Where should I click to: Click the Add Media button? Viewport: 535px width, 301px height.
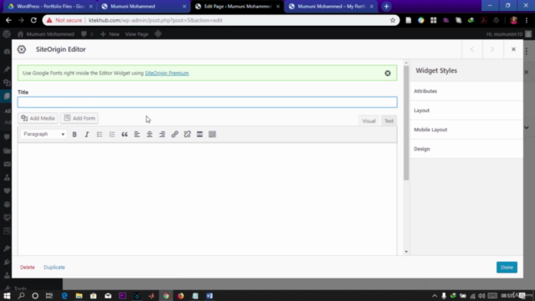click(x=38, y=118)
